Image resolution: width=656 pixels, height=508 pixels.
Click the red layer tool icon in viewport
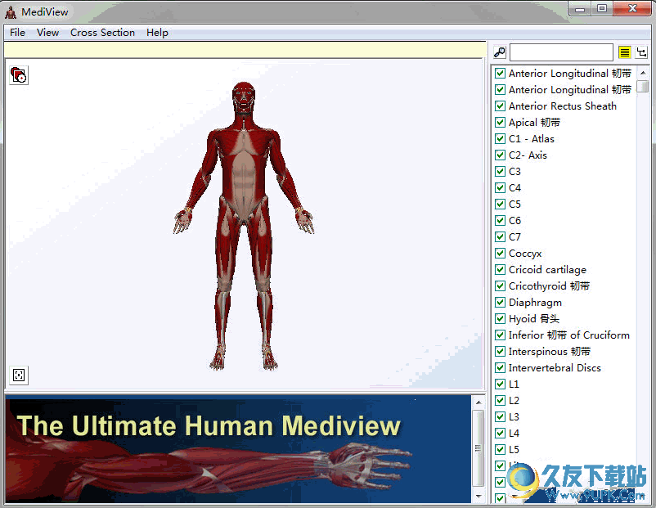tap(19, 75)
